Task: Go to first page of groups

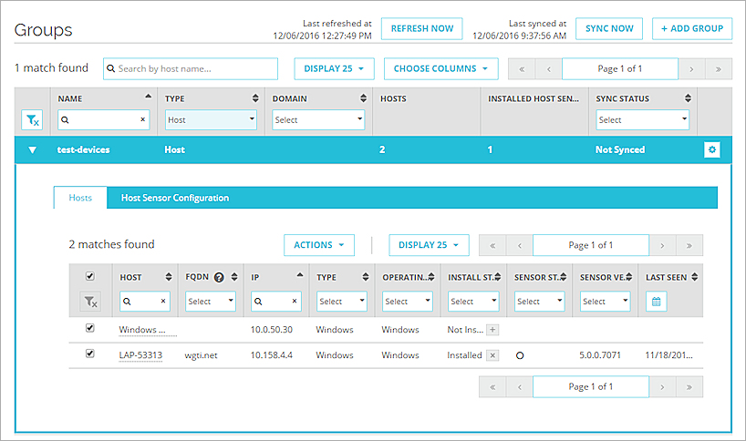Action: tap(522, 69)
